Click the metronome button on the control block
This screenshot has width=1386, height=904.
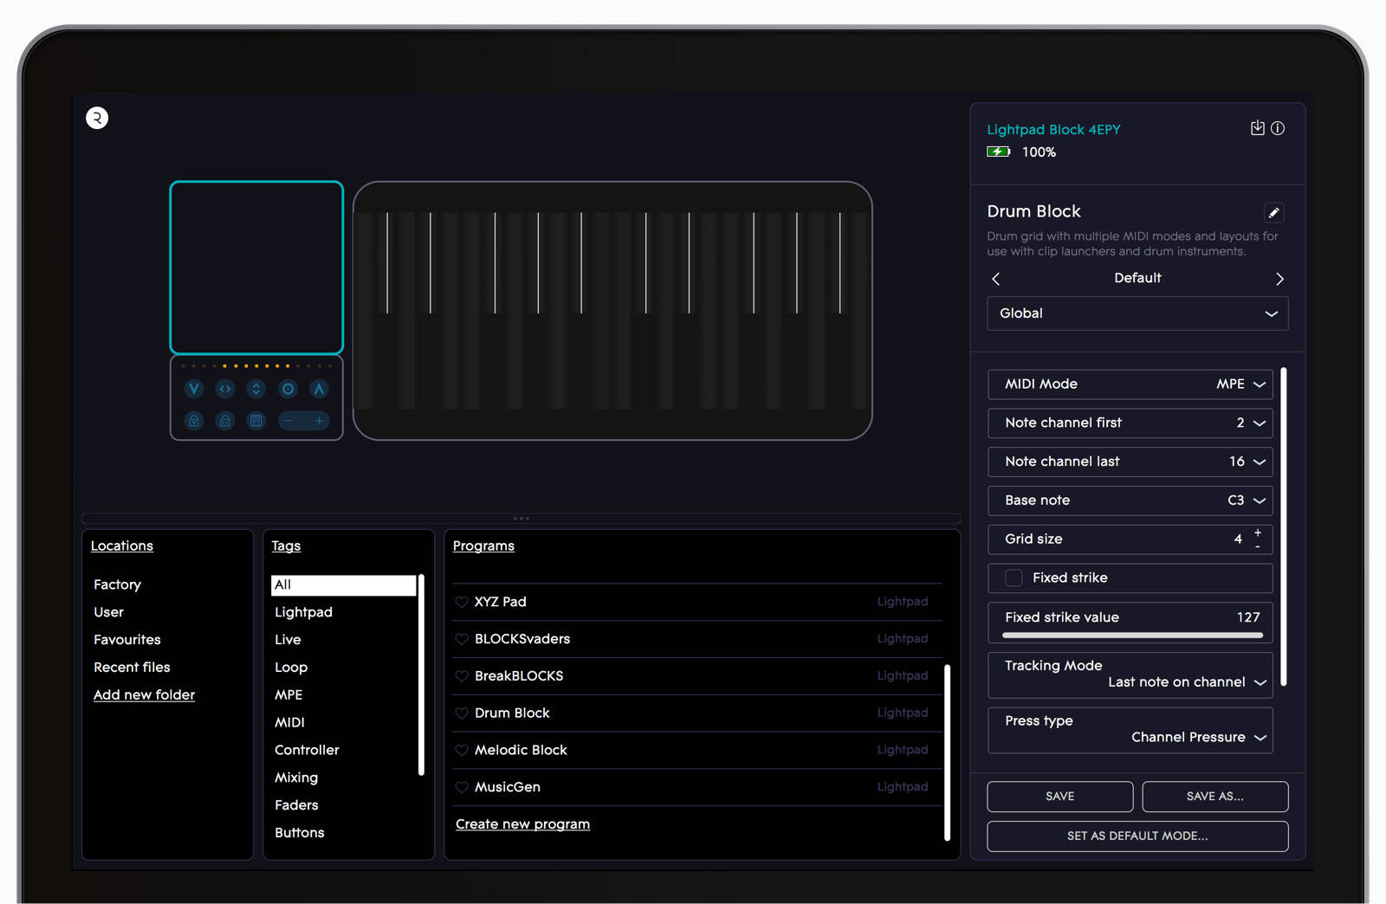click(194, 421)
